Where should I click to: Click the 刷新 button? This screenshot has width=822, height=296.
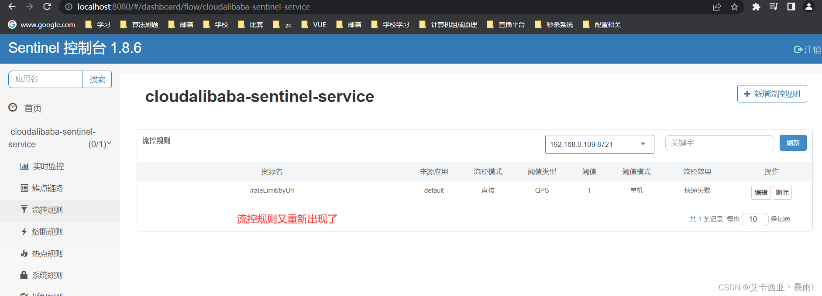click(793, 143)
